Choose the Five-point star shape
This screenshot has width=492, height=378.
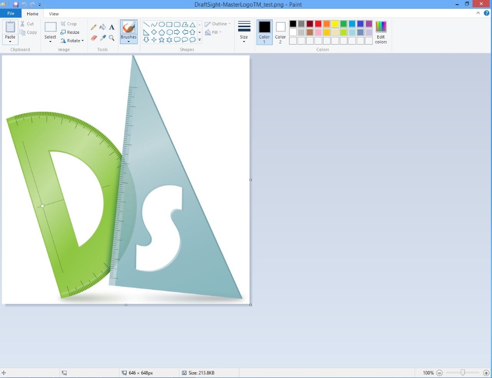[161, 39]
